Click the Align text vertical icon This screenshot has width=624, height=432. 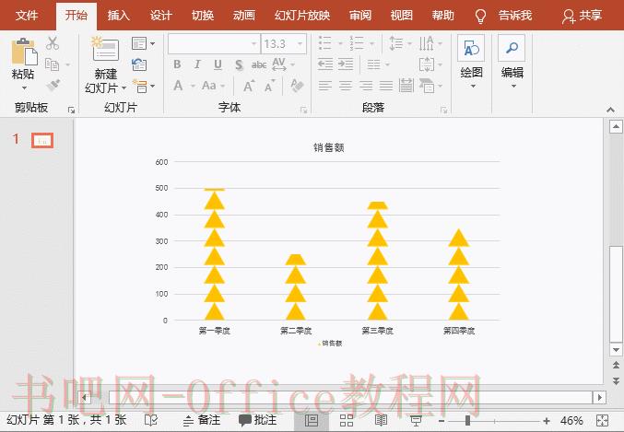(427, 64)
